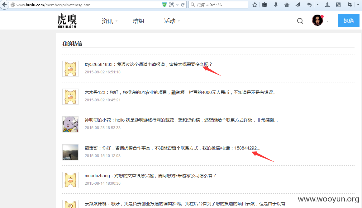Open the QR code icon in address bar
Screen dimensions: 362x208
(x=171, y=5)
